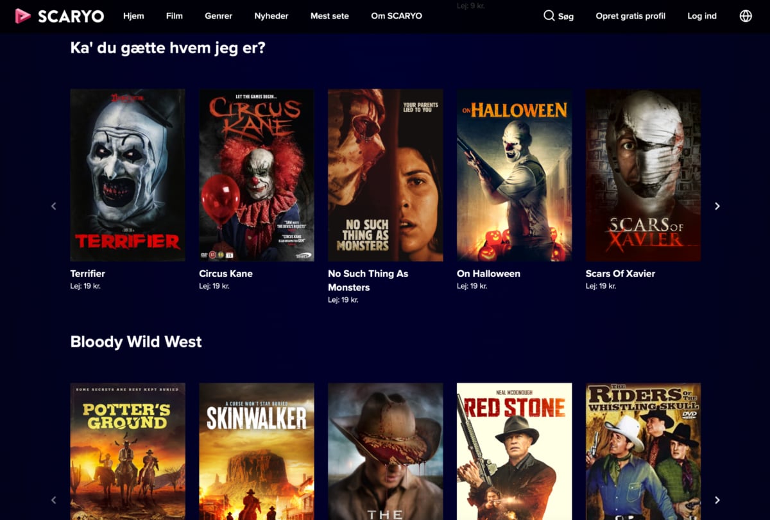Select the No Such Thing As Monsters poster
Screen dimensions: 770x520
(386, 175)
